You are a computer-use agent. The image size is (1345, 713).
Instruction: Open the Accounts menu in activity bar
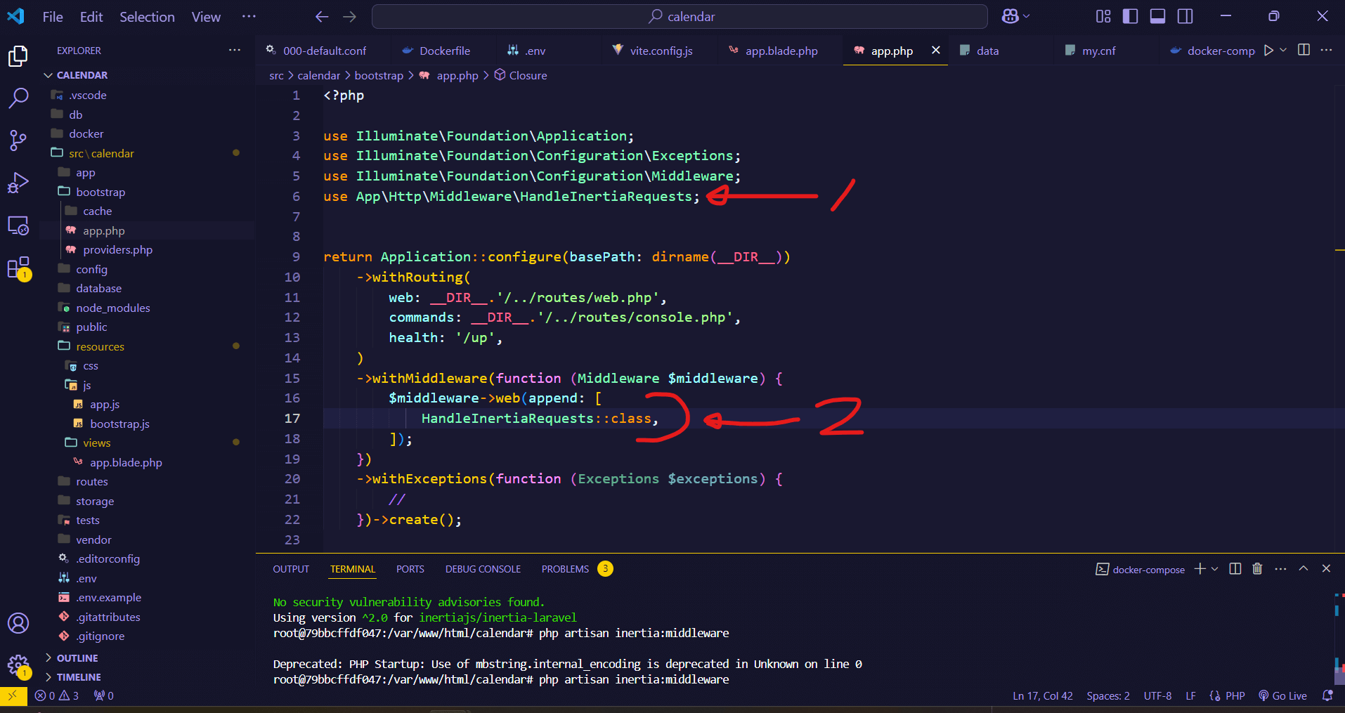tap(18, 622)
